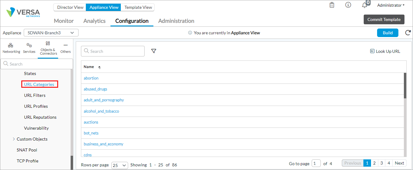The image size is (413, 170).
Task: Open the Others ellipsis icon tab
Action: click(65, 48)
